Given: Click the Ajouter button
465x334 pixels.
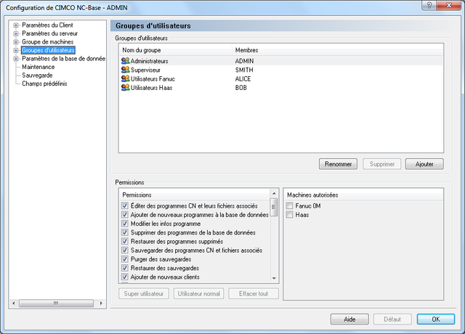Looking at the screenshot, I should [424, 164].
